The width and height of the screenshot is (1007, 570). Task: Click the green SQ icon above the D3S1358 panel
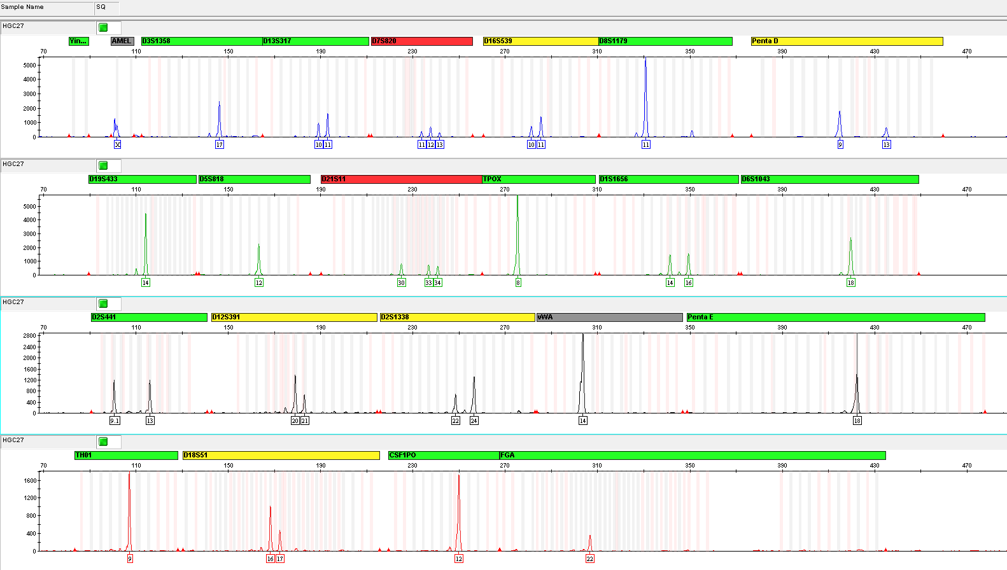[103, 27]
